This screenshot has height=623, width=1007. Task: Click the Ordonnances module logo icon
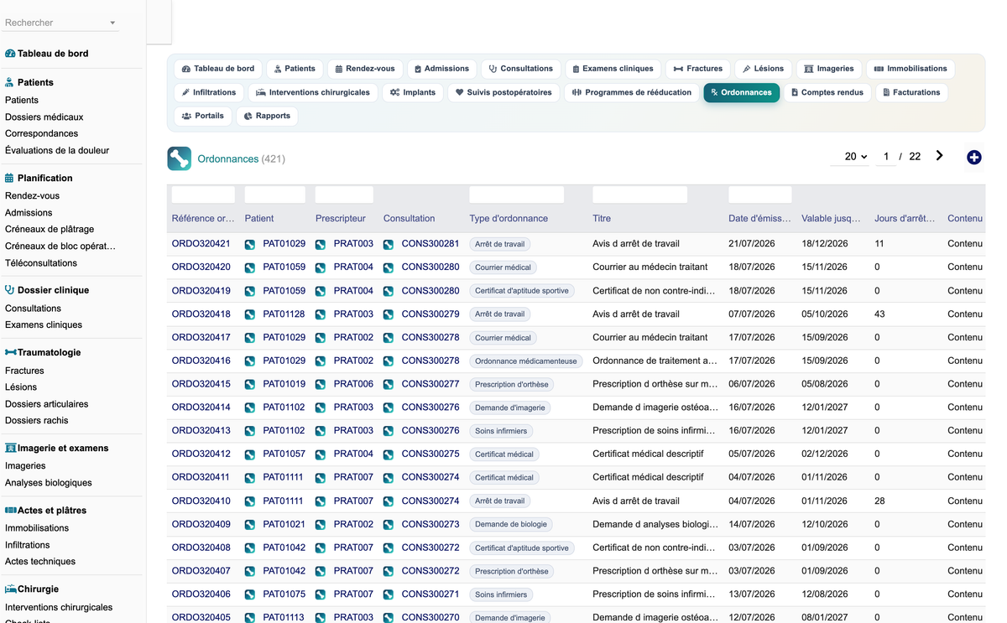[x=179, y=158]
